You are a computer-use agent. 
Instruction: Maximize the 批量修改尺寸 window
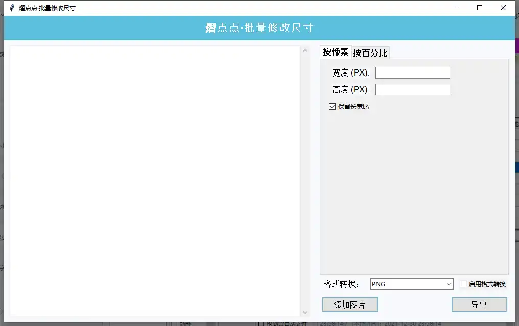coord(480,8)
